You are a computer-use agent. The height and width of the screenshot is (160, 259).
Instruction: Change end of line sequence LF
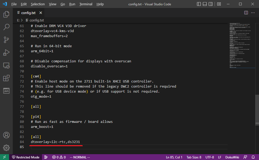220,157
